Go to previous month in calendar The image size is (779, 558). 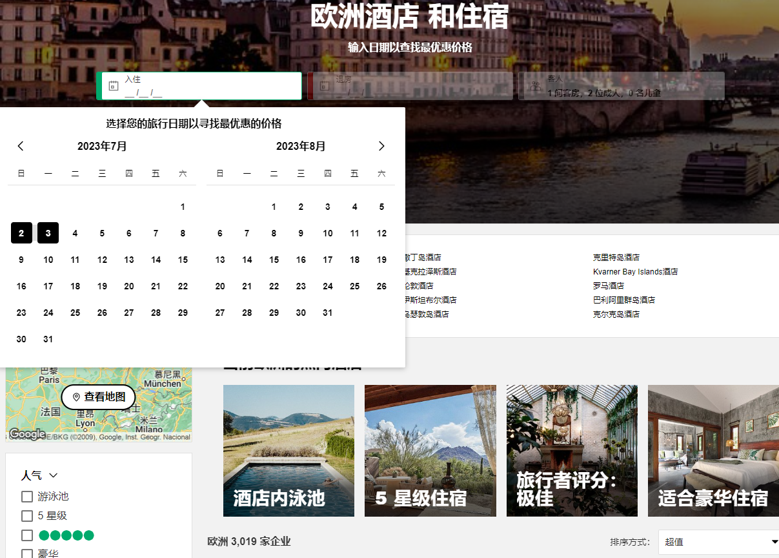pyautogui.click(x=21, y=146)
